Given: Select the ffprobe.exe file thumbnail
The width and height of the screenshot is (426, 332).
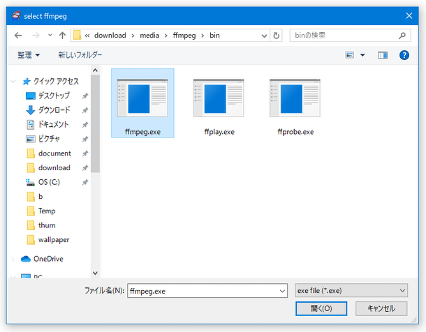Looking at the screenshot, I should tap(295, 98).
